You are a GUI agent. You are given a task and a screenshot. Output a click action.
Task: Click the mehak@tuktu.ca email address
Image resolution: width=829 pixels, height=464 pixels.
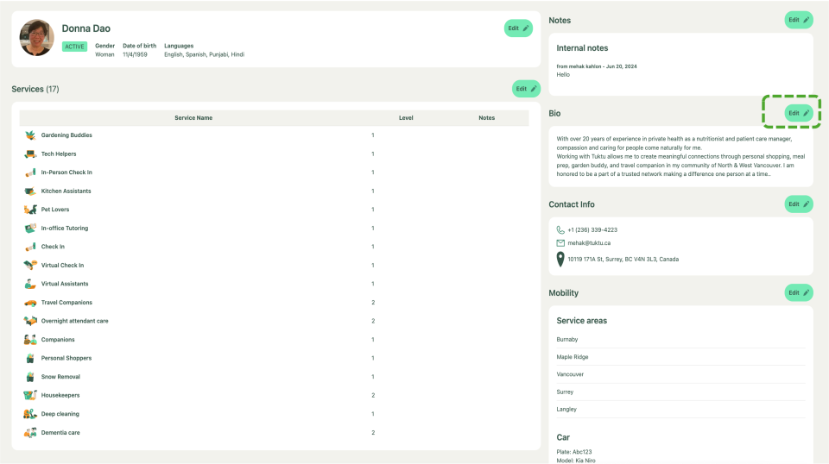pos(589,243)
